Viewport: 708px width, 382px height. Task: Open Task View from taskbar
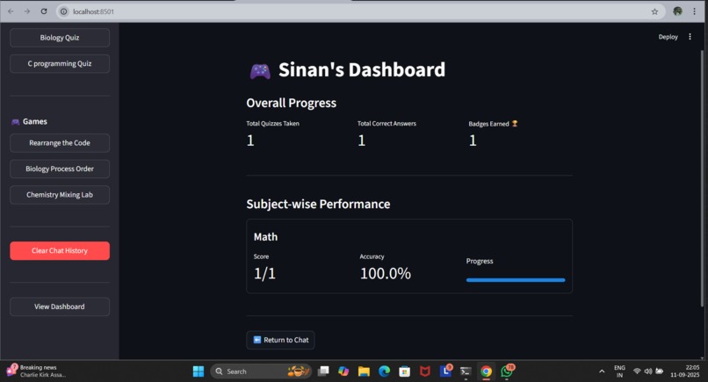(x=323, y=371)
